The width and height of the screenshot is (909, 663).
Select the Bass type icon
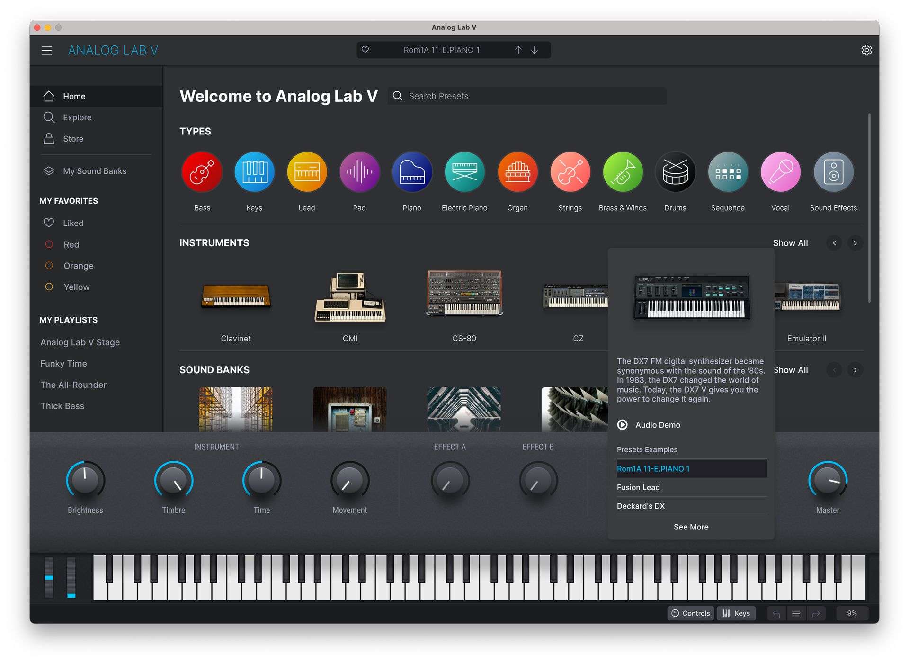[202, 172]
